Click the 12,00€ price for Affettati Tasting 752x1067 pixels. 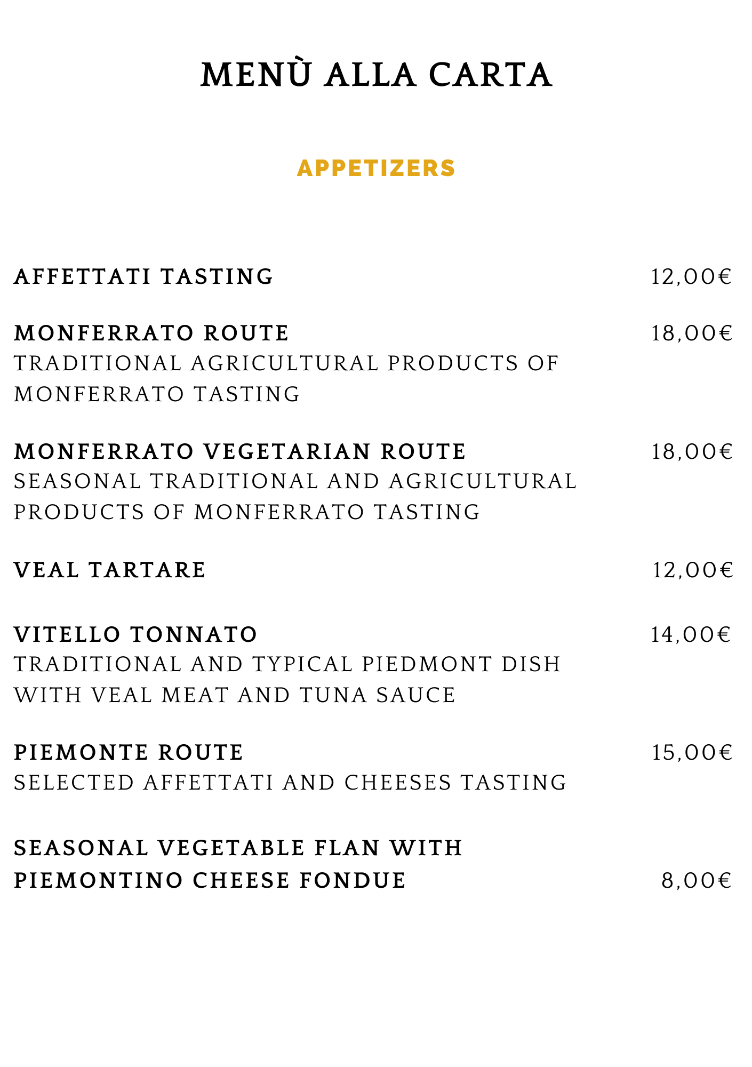coord(692,277)
